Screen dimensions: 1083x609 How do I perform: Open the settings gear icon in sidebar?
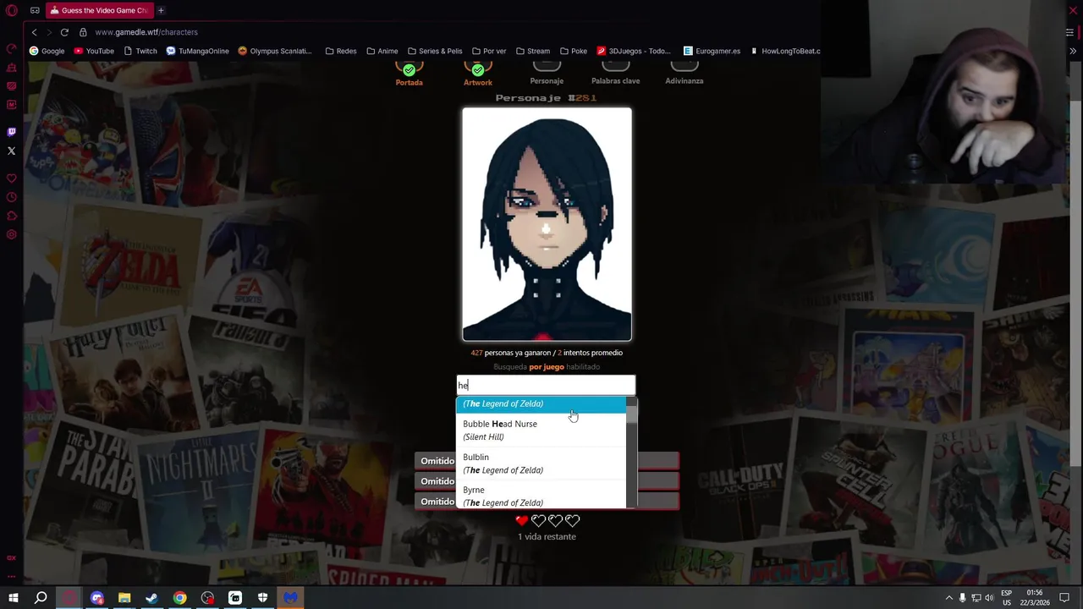11,235
